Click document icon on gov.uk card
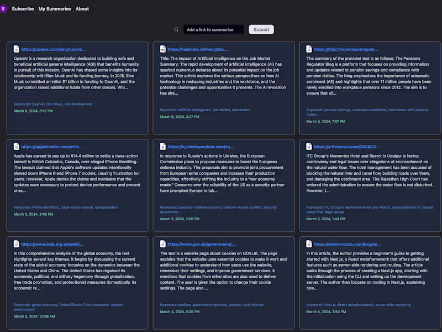This screenshot has height=332, width=442. [162, 243]
